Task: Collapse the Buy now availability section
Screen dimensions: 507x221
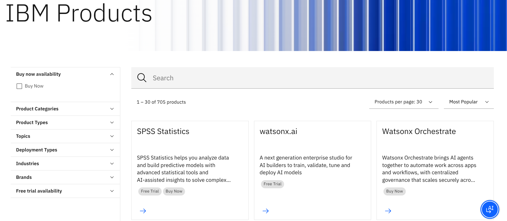Action: click(65, 74)
